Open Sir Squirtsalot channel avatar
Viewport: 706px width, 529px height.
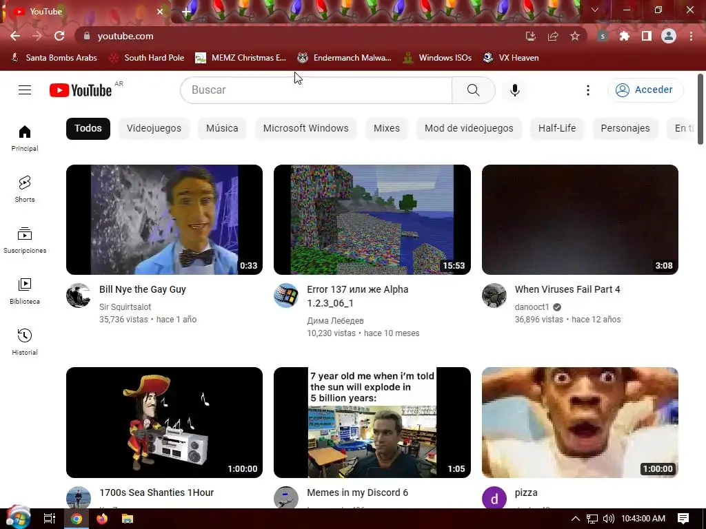[79, 295]
